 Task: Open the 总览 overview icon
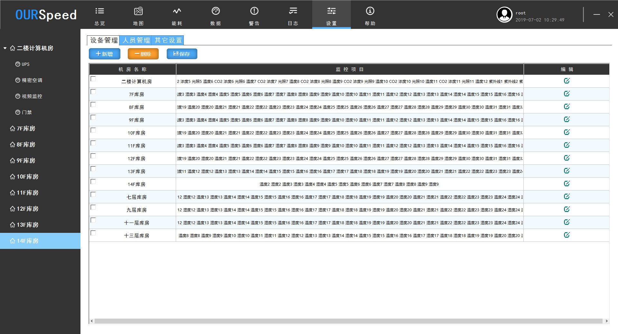click(x=100, y=11)
